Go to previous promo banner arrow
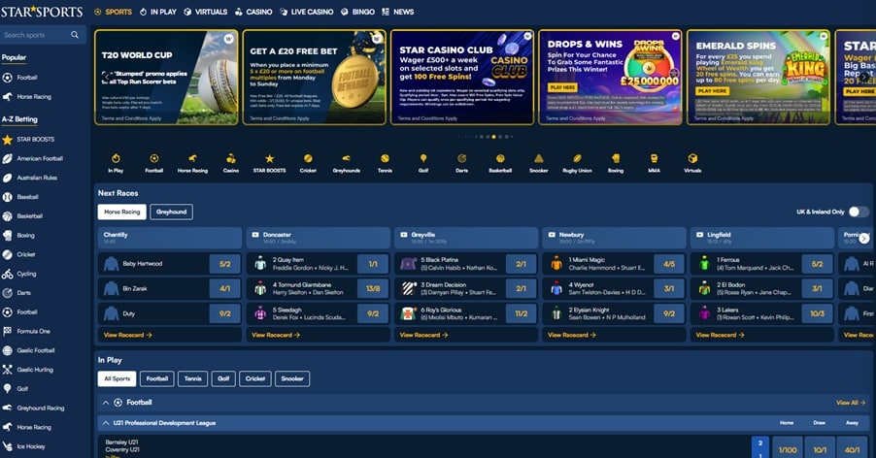Screen dimensions: 876x458 [106, 77]
